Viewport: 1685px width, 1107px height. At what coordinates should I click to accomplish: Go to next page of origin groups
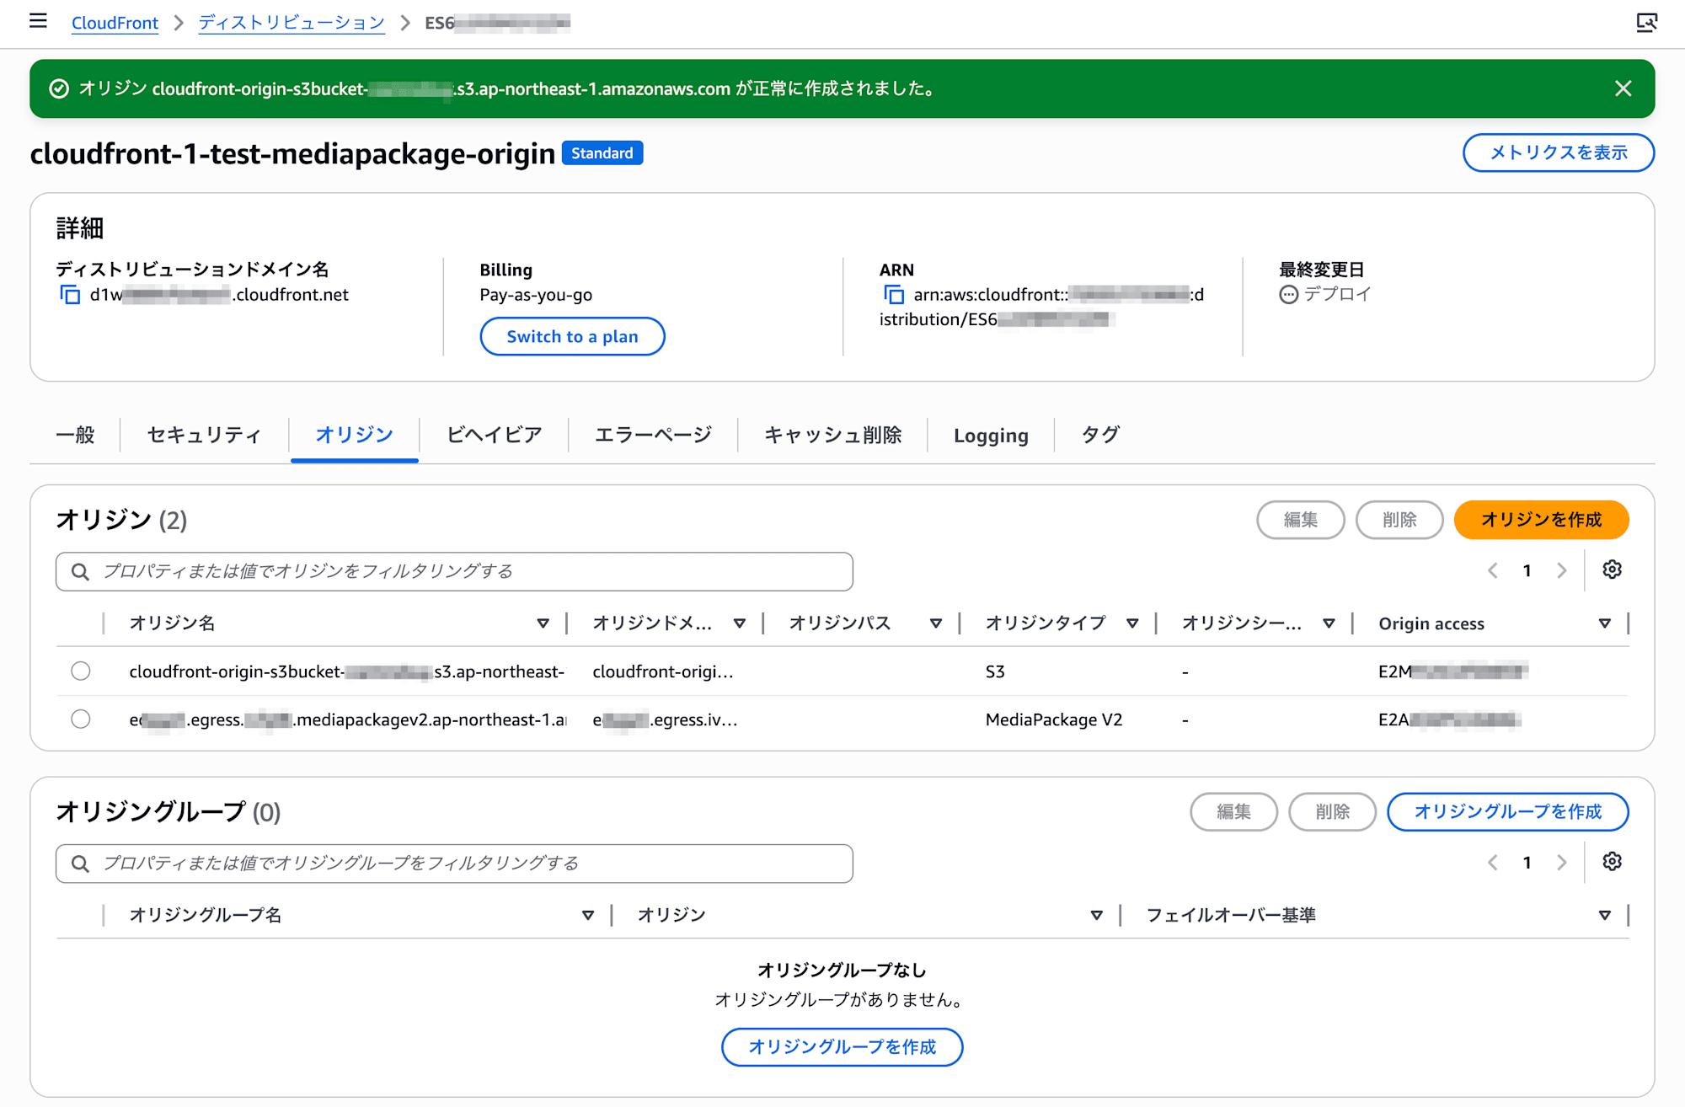click(1561, 862)
